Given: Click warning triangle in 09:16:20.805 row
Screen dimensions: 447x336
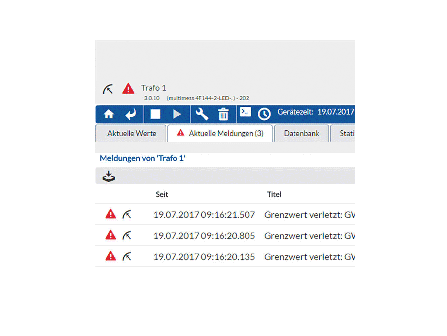Looking at the screenshot, I should [111, 235].
